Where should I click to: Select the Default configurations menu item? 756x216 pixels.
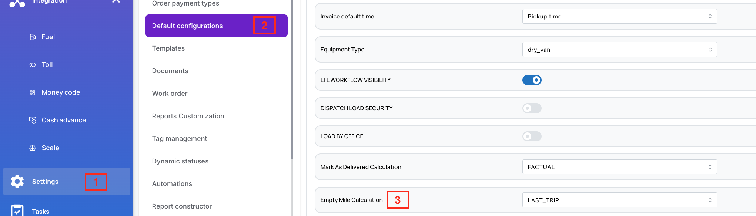coord(187,26)
